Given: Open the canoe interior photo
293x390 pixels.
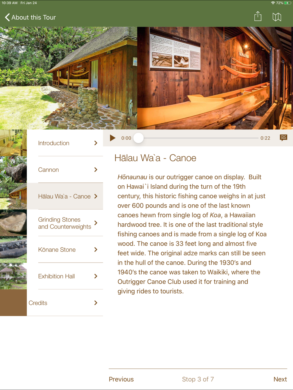Looking at the screenshot, I should [215, 78].
